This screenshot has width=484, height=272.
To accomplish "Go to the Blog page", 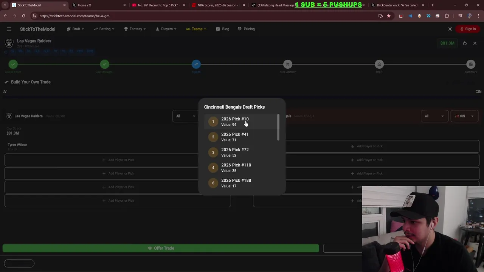I will point(223,29).
